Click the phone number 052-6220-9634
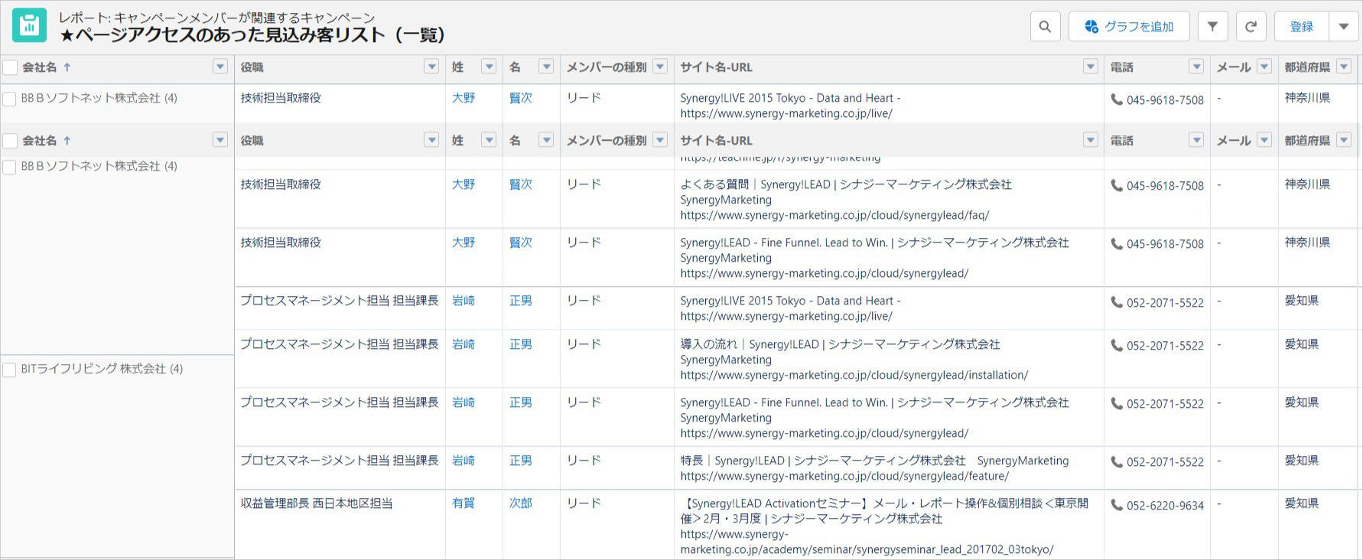The width and height of the screenshot is (1363, 560). pyautogui.click(x=1165, y=506)
